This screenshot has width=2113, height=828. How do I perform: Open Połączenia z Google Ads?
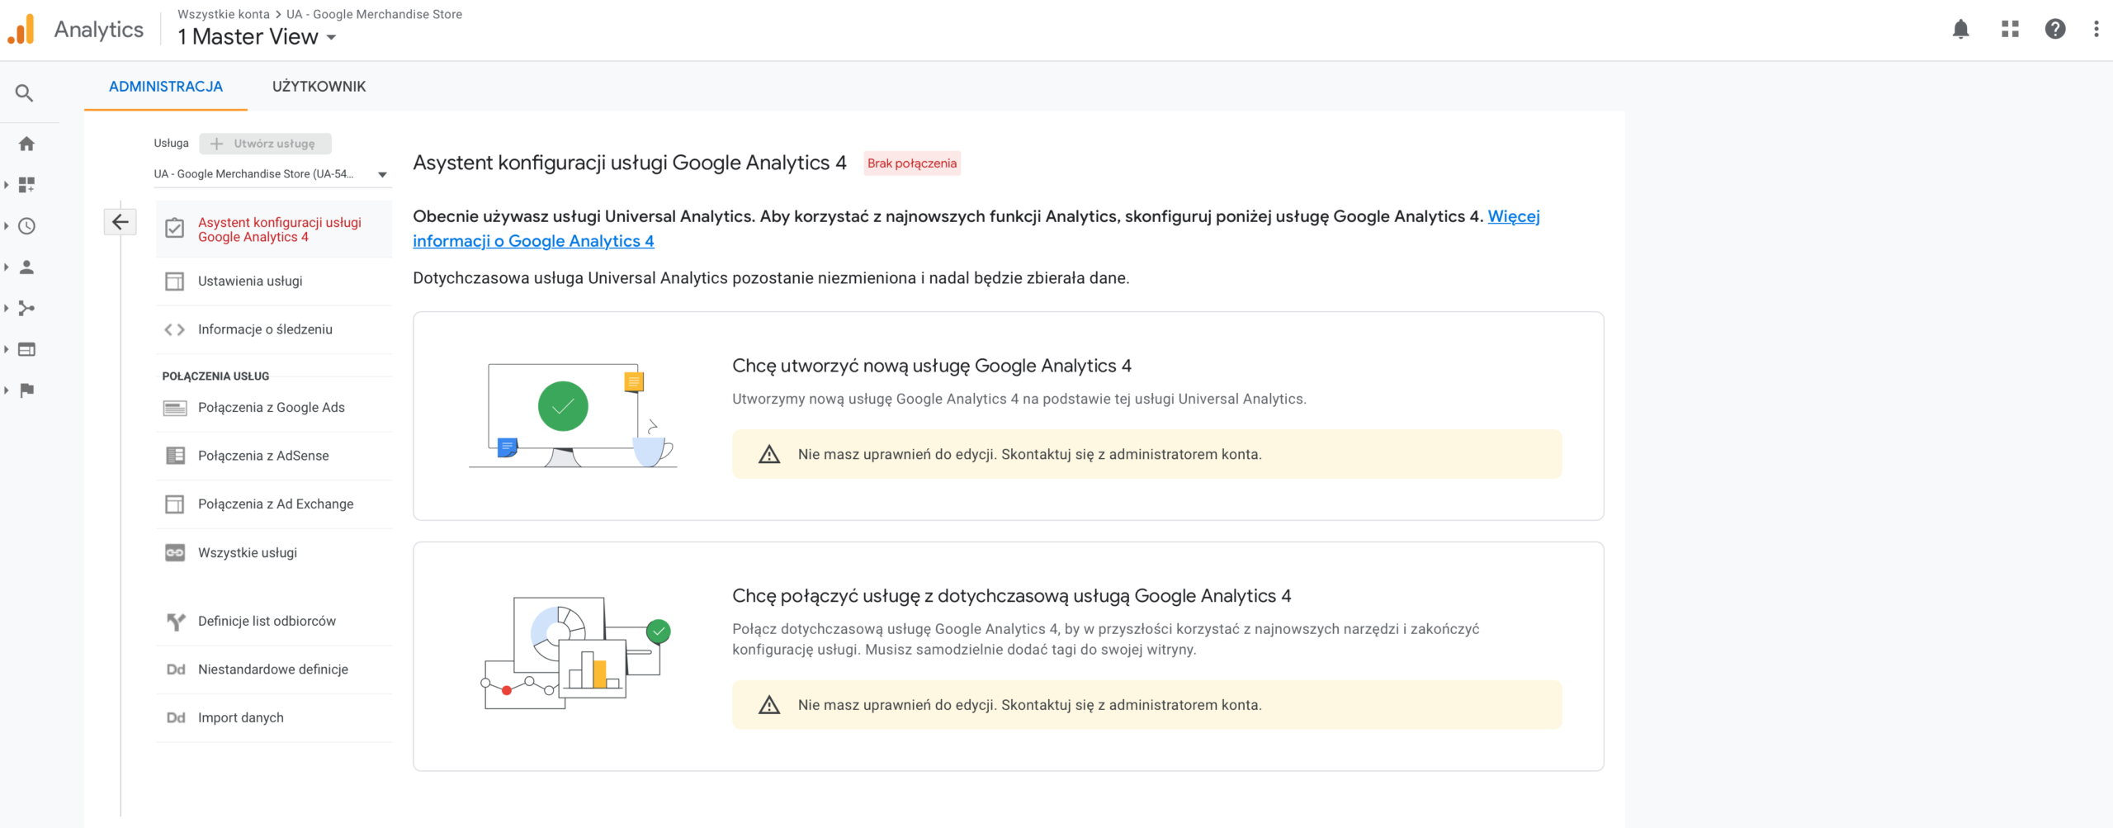coord(274,408)
